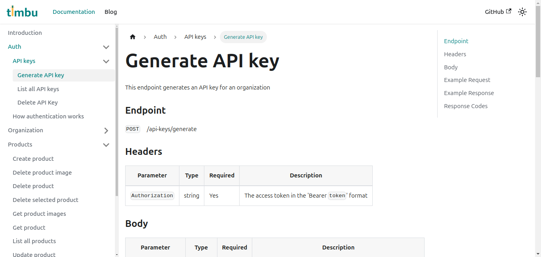Toggle the light/dark theme sun icon

(x=522, y=12)
